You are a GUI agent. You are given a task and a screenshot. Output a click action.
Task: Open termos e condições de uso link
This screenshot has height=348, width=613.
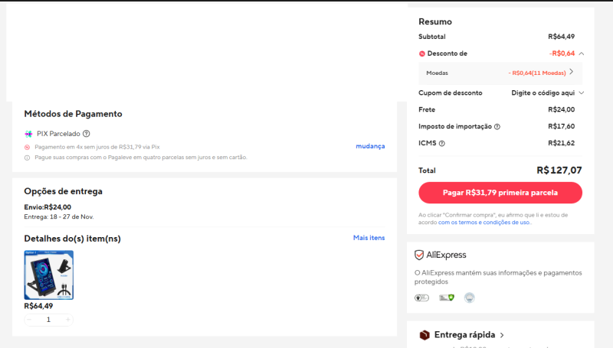pos(484,223)
